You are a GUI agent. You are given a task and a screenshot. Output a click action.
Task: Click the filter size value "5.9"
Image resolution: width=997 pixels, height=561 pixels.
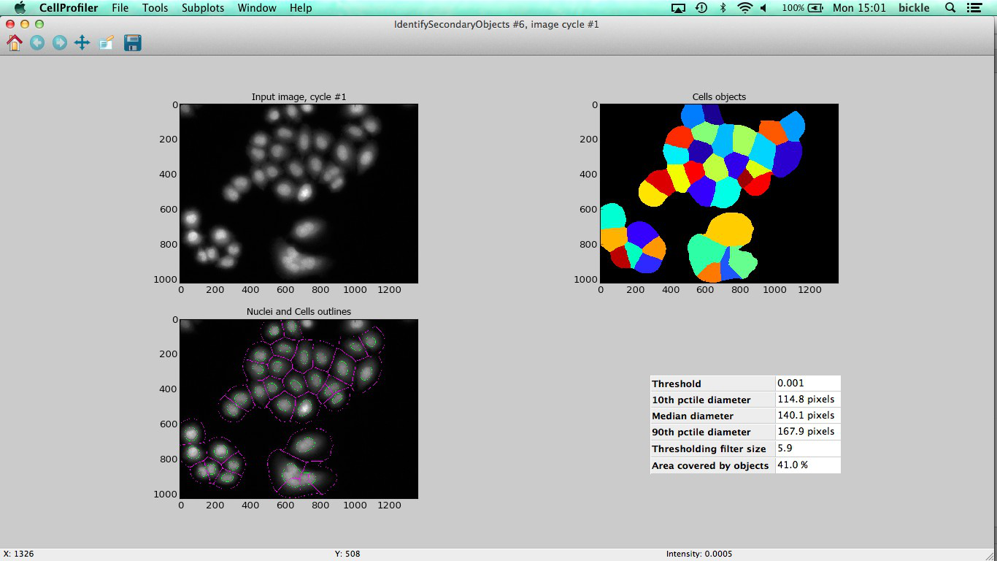coord(785,448)
